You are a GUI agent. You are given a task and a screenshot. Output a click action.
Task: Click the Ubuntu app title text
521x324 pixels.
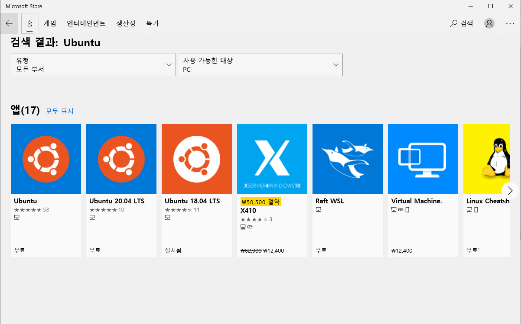pos(26,201)
